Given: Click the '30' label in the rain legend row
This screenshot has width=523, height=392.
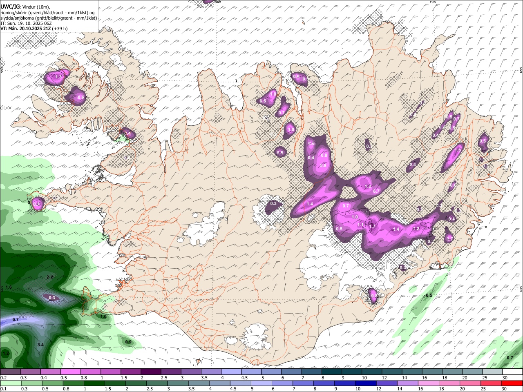Looking at the screenshot, I should pyautogui.click(x=505, y=389).
